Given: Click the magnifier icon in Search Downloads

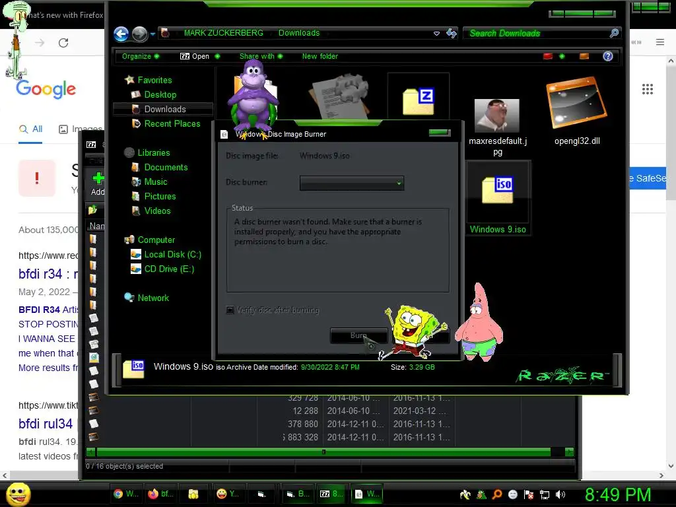Looking at the screenshot, I should click(x=615, y=33).
